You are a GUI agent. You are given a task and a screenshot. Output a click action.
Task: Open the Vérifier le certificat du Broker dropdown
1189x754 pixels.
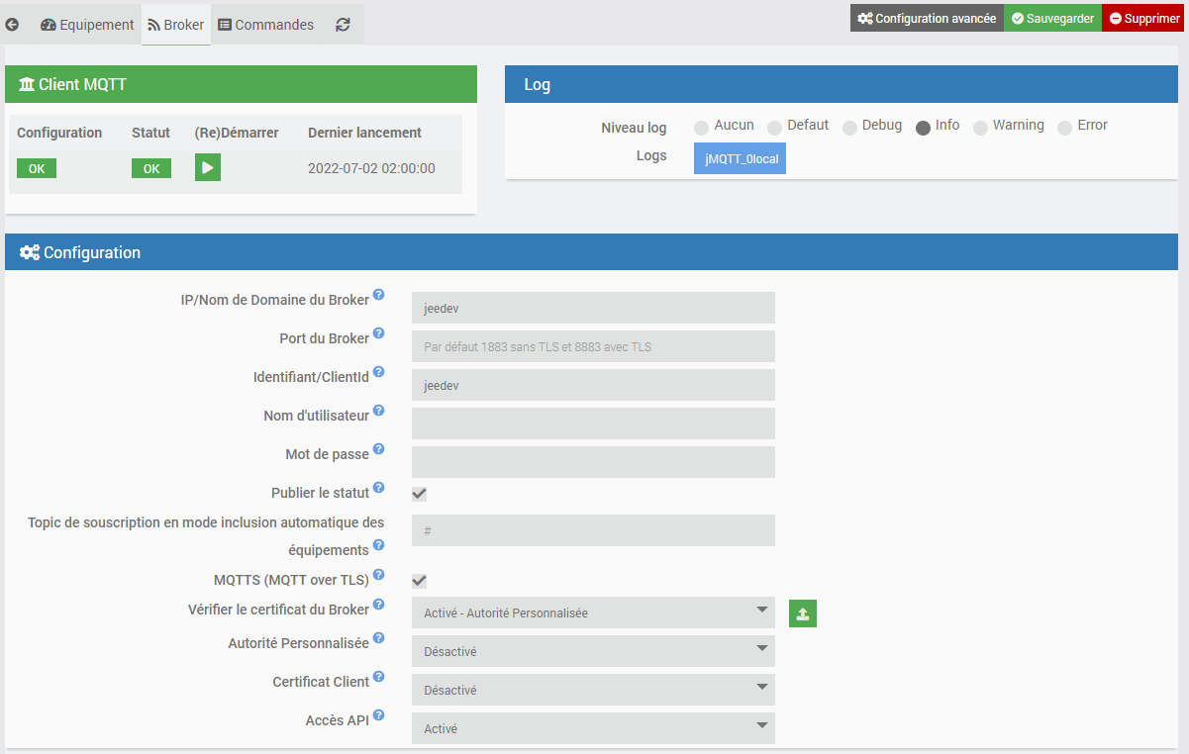pos(592,613)
